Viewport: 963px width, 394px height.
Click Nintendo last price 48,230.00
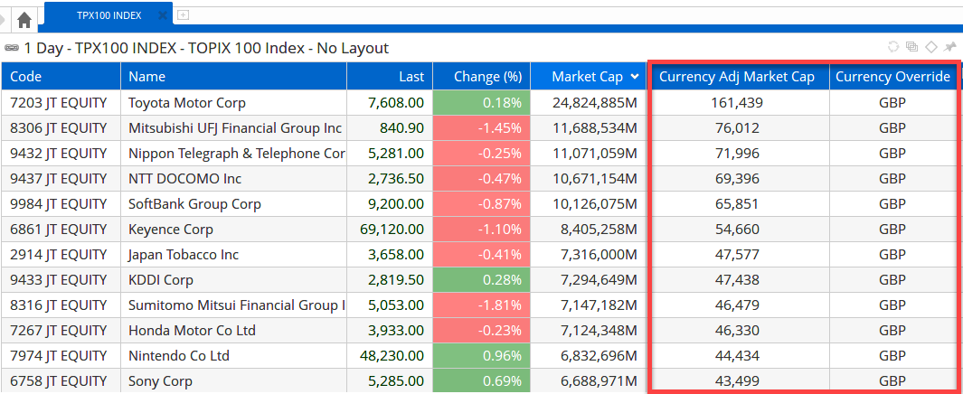click(x=392, y=355)
